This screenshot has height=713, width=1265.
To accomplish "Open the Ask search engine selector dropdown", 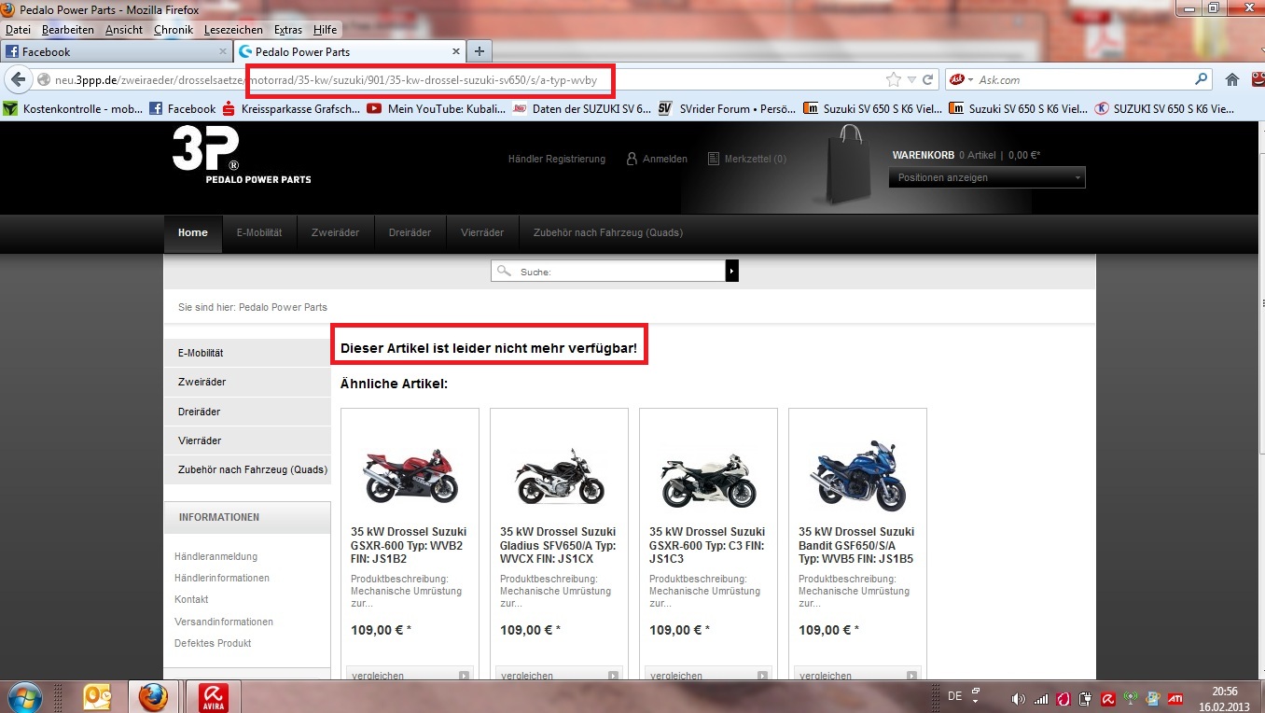I will point(970,80).
